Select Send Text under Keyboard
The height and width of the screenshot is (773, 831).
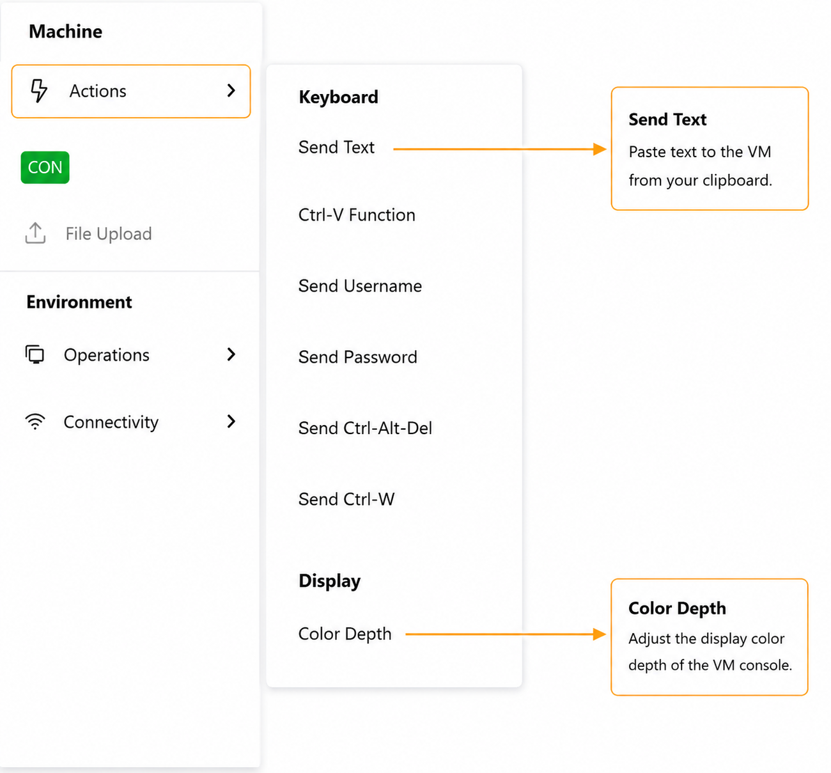(x=336, y=148)
